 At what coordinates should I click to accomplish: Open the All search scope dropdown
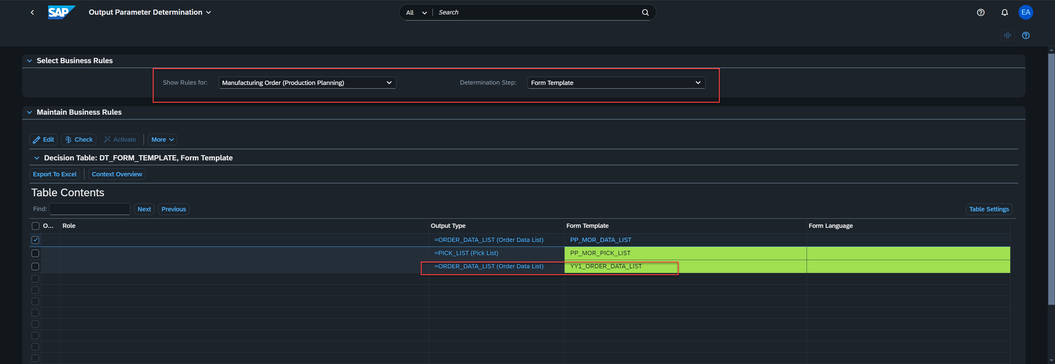(x=416, y=13)
